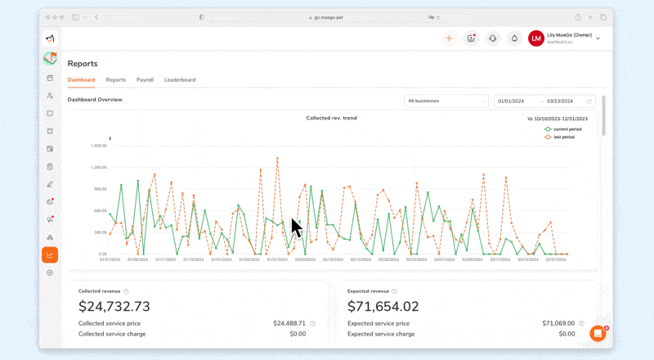Open the headset support icon

[493, 38]
